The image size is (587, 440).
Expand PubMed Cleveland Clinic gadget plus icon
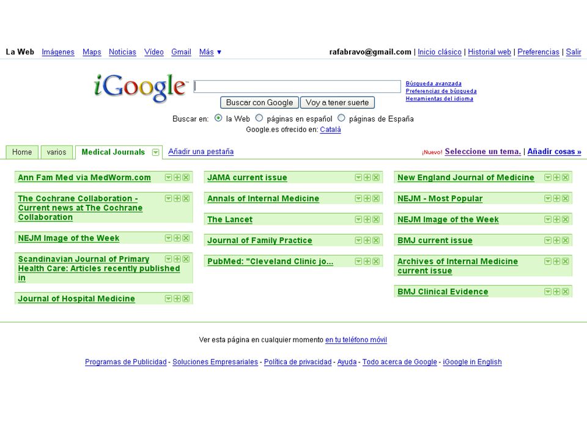[x=367, y=261]
